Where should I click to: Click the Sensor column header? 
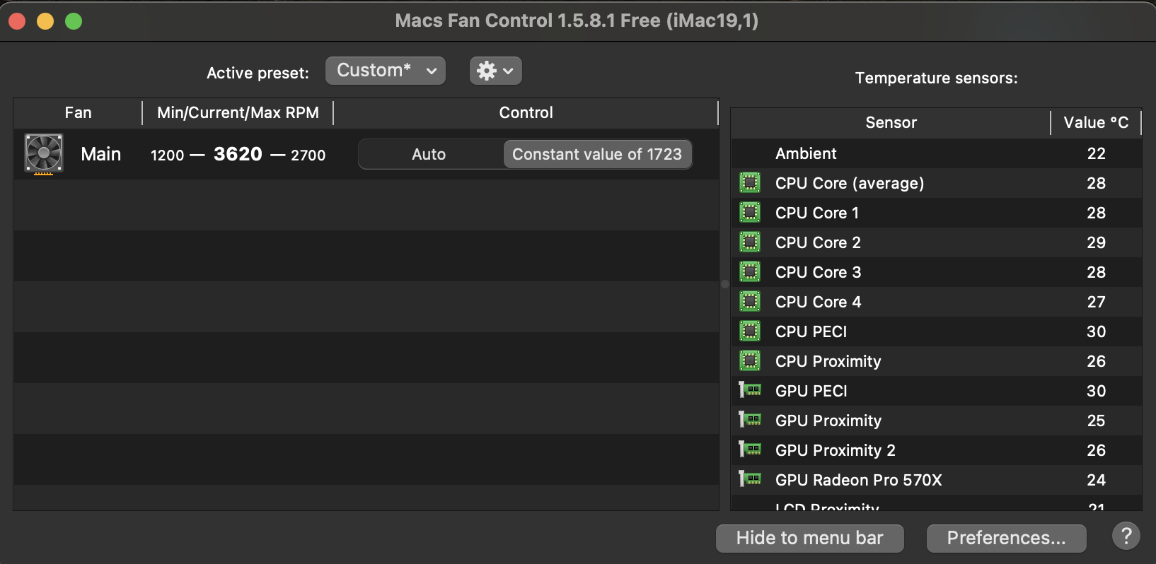[x=891, y=123]
